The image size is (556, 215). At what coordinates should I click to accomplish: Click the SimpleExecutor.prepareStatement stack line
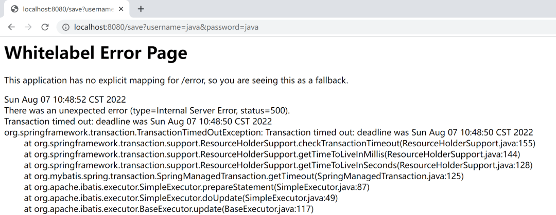pyautogui.click(x=197, y=187)
